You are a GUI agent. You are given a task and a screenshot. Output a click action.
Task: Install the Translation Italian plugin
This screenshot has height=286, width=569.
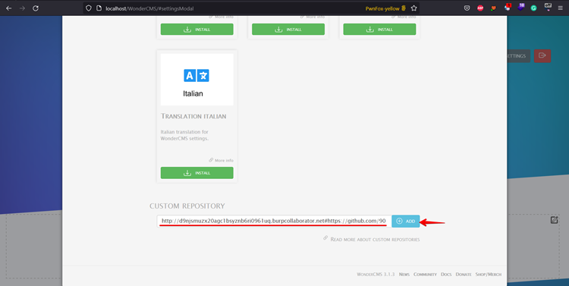pos(197,173)
